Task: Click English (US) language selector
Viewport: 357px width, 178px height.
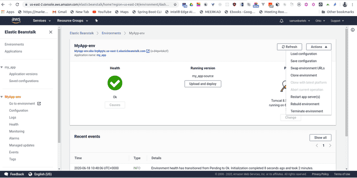Action: tap(43, 174)
